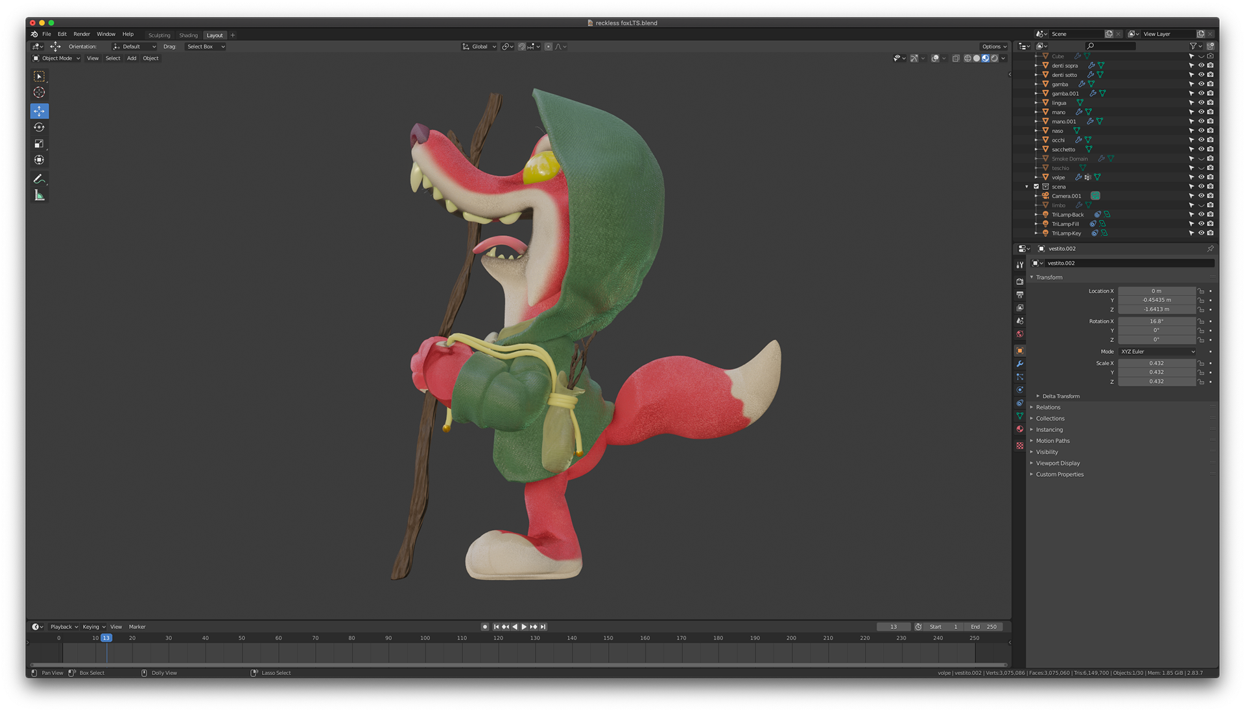1245x712 pixels.
Task: Select the Scale tool
Action: [x=39, y=144]
